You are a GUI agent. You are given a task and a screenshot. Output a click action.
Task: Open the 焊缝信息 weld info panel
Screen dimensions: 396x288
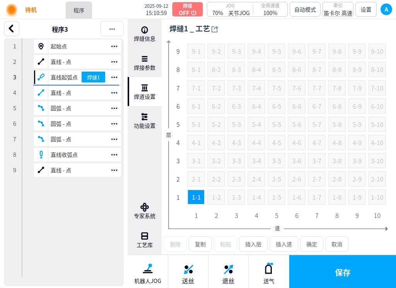[145, 34]
